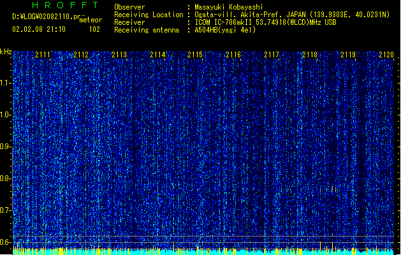Click the Observer label
The height and width of the screenshot is (255, 401).
[x=129, y=7]
